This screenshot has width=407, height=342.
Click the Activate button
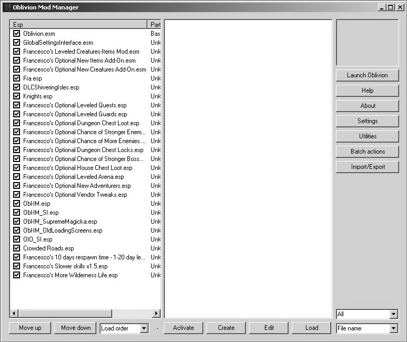coord(183,328)
